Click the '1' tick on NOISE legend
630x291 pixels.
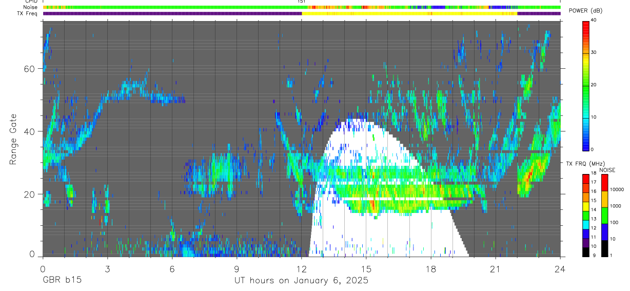point(611,255)
